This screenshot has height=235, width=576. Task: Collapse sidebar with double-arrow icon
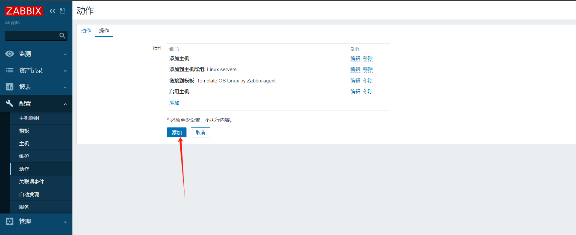click(x=52, y=11)
